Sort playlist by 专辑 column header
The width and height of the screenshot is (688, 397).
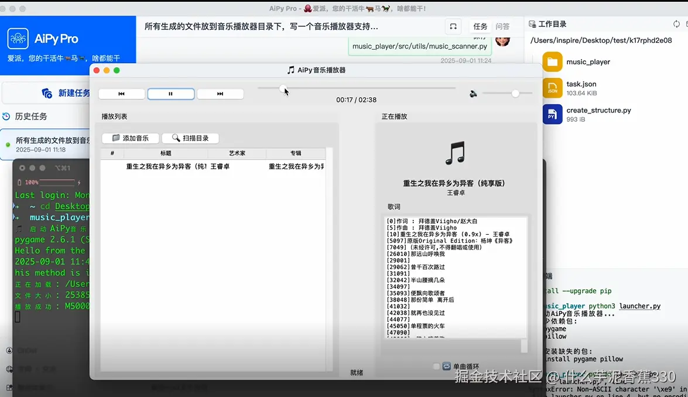coord(296,153)
